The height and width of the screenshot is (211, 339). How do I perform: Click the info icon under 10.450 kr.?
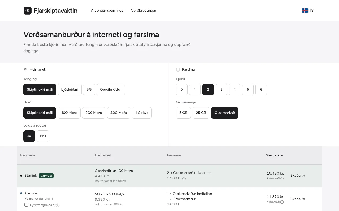coord(282,179)
